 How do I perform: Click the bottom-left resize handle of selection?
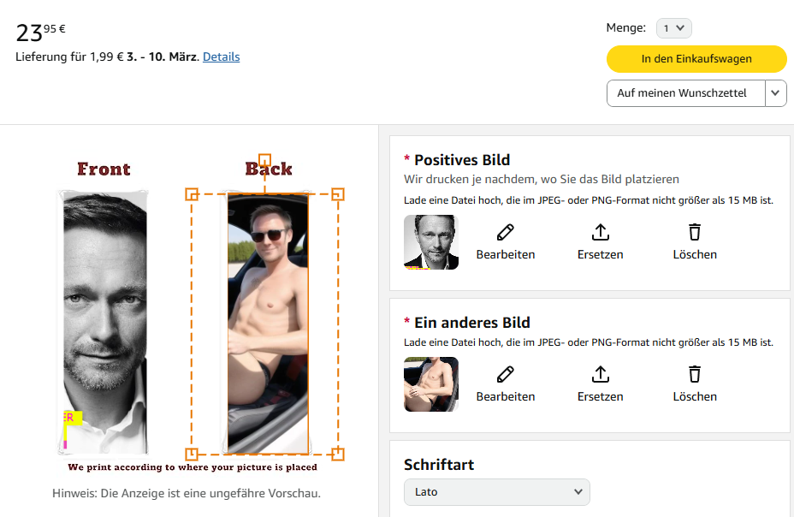point(192,454)
